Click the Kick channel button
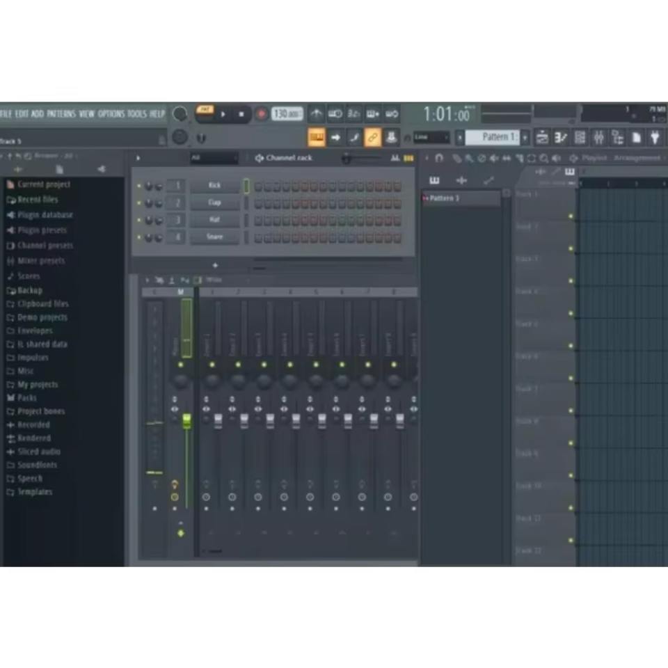The width and height of the screenshot is (668, 668). pyautogui.click(x=214, y=186)
